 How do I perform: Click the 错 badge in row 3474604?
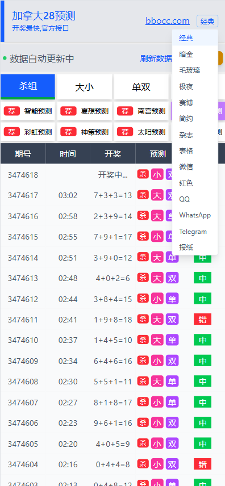pyautogui.click(x=203, y=464)
